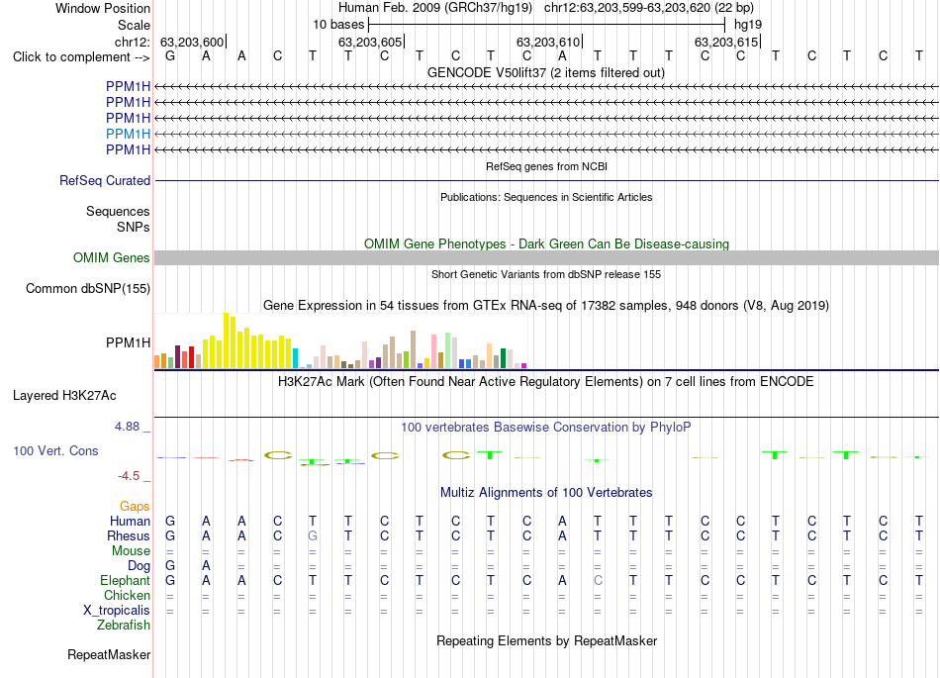This screenshot has height=678, width=940.
Task: Click the dark green bar in GTEx chart
Action: tap(503, 358)
